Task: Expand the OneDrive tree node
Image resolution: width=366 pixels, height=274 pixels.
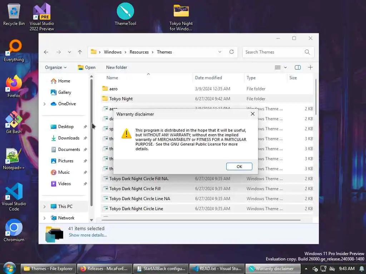Action: tap(44, 104)
